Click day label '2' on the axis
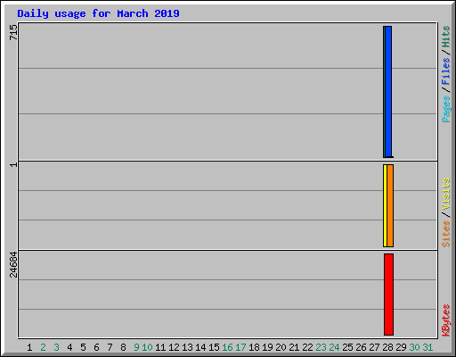This screenshot has width=456, height=357. pyautogui.click(x=43, y=347)
